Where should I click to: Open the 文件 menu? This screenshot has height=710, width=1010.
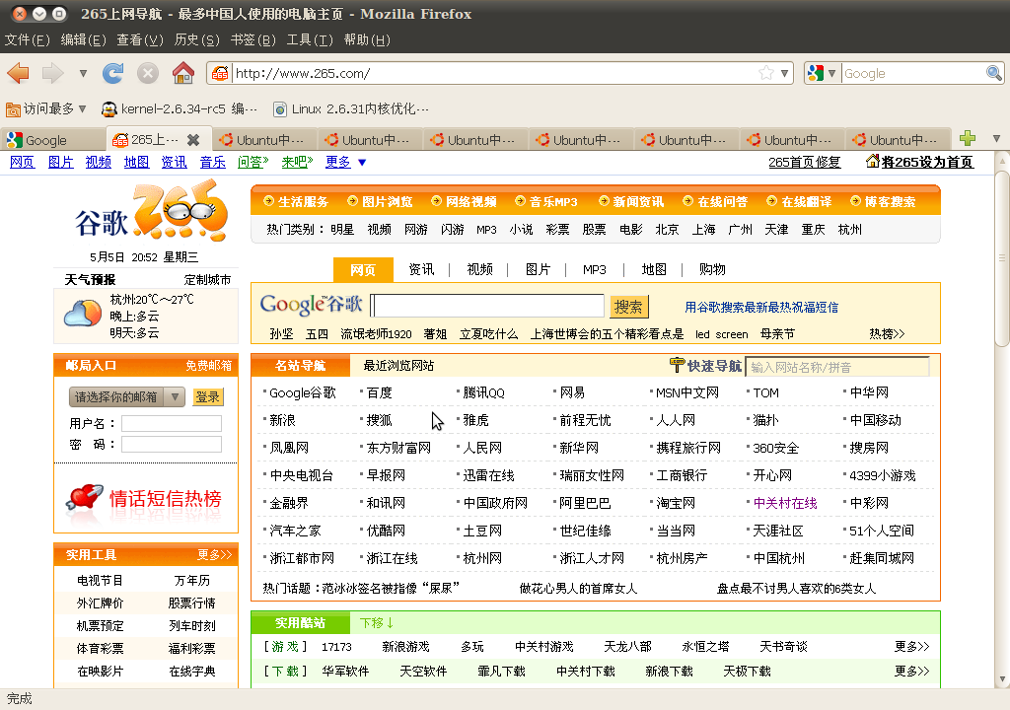click(27, 40)
